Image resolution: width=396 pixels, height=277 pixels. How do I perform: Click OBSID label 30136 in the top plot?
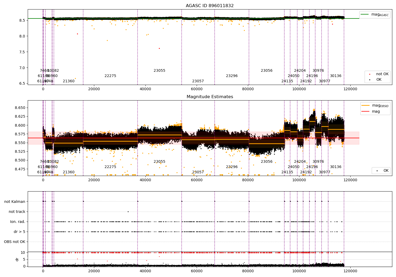pos(336,76)
